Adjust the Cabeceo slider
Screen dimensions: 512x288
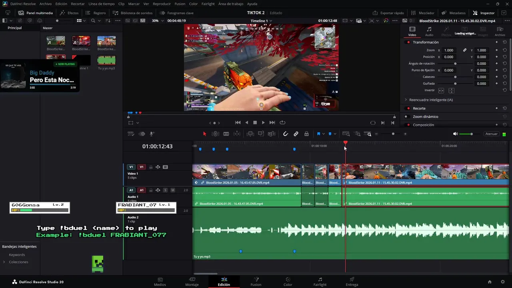coord(455,77)
